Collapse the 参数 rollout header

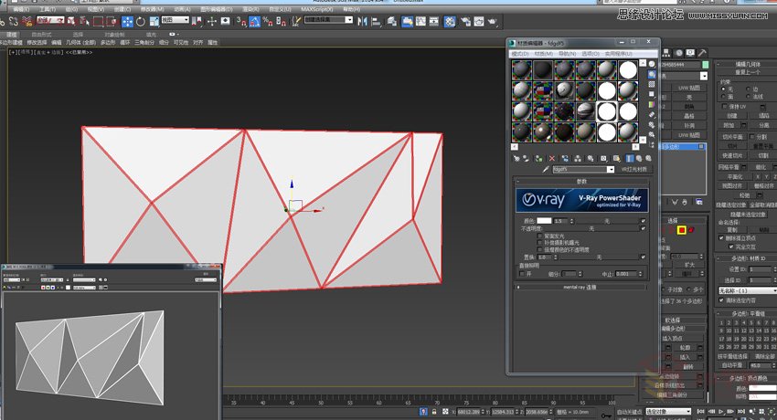[x=581, y=182]
